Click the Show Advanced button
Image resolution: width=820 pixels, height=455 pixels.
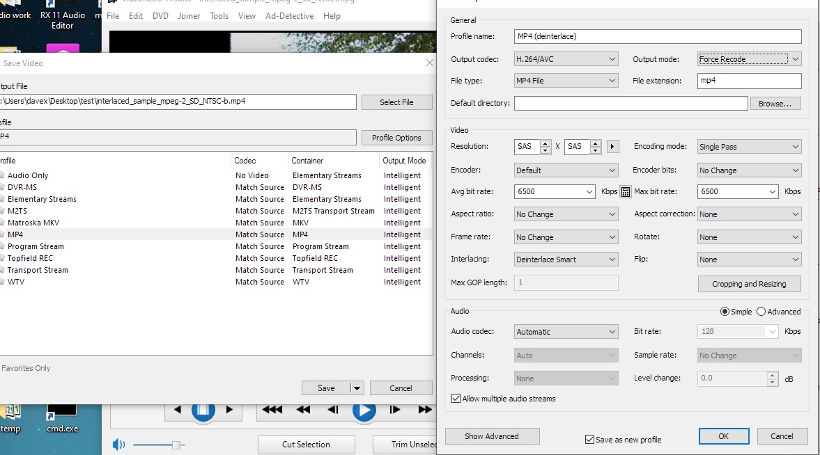(x=492, y=436)
